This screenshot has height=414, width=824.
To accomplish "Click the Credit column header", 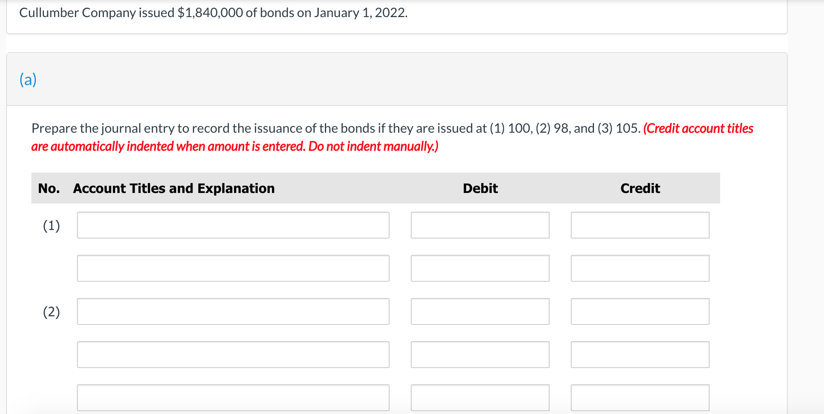I will 639,188.
